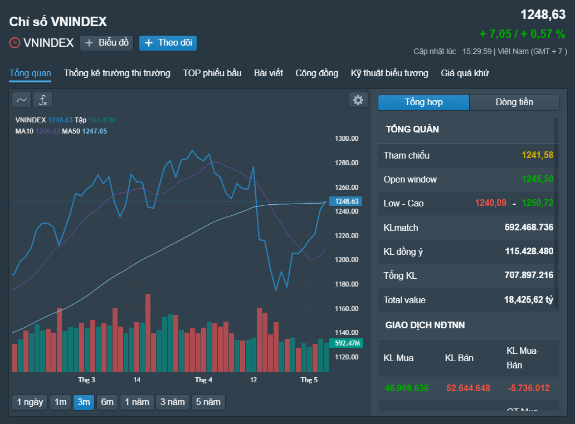Click the KL Bán value 52.644.648
This screenshot has width=575, height=424.
[x=468, y=388]
